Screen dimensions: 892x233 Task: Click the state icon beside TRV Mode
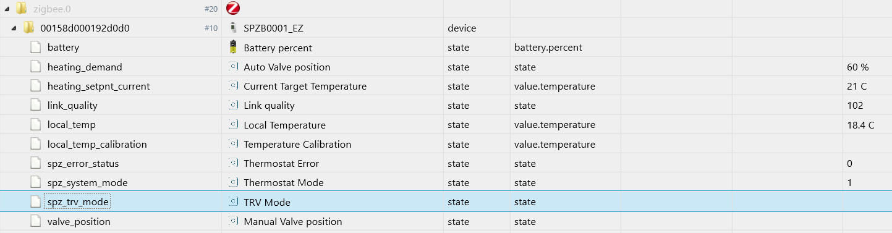point(233,201)
